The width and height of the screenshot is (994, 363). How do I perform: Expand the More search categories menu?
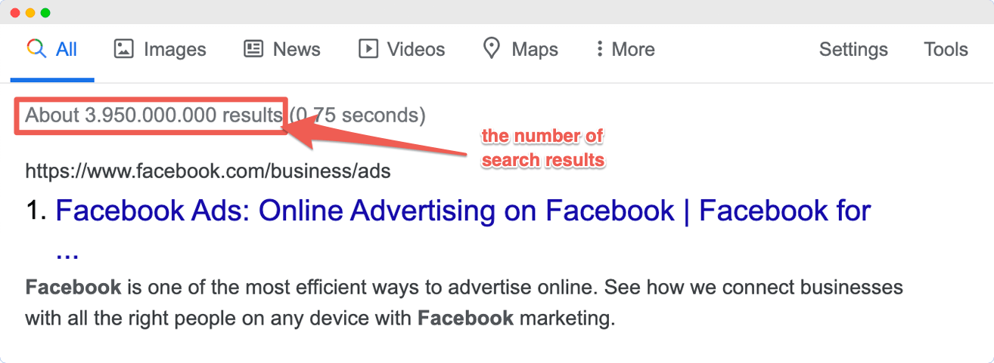(625, 50)
